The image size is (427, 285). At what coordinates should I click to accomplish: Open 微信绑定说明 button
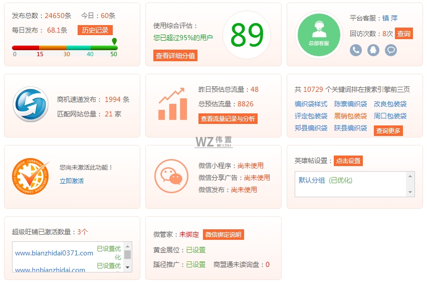pyautogui.click(x=224, y=234)
